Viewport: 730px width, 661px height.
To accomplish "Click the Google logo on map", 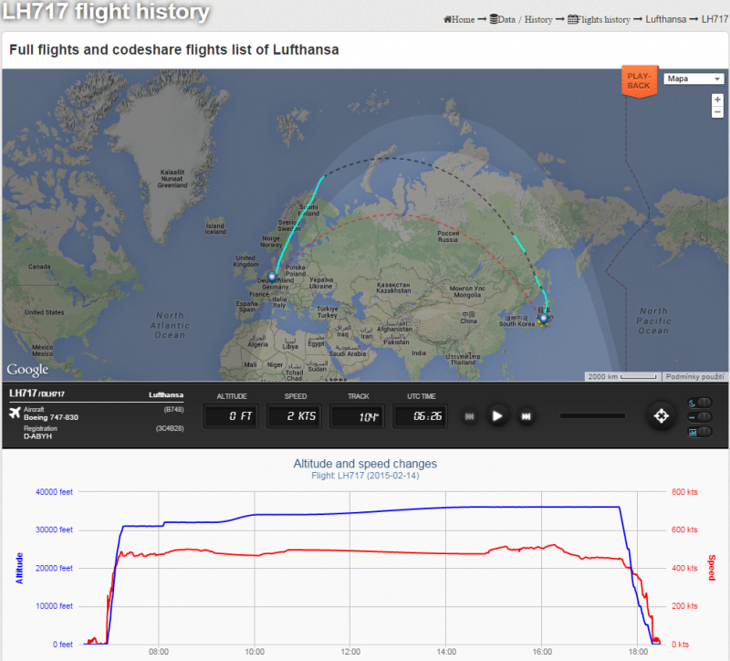I will (x=27, y=370).
